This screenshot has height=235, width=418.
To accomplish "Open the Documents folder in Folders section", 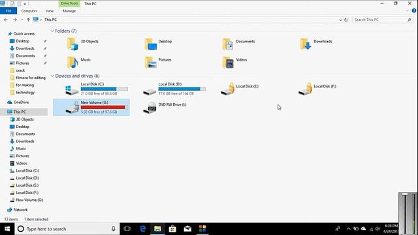I will (x=228, y=44).
